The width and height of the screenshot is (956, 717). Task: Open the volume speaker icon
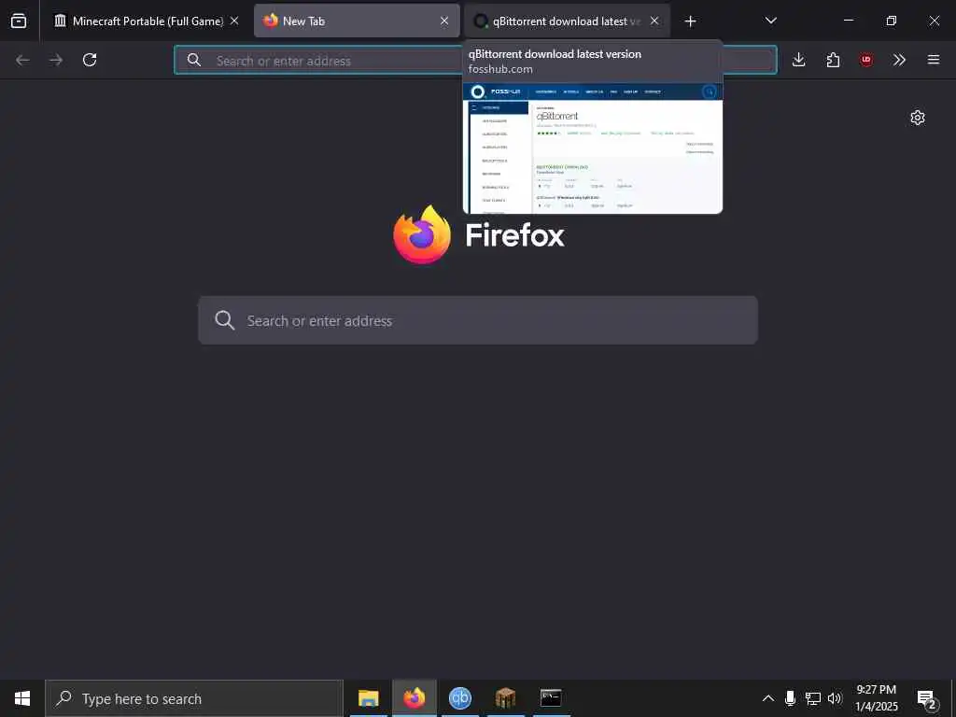click(835, 698)
